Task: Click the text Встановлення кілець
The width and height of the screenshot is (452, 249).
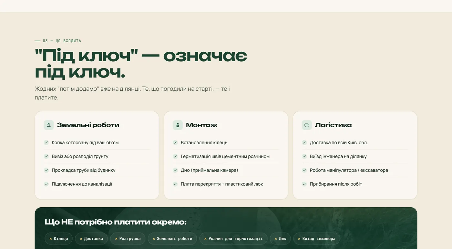Action: click(x=204, y=142)
